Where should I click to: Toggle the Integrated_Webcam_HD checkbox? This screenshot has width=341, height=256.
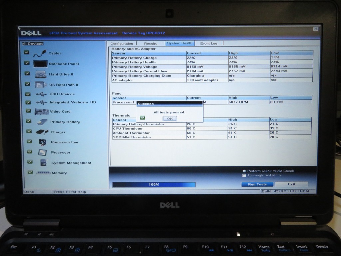click(28, 102)
